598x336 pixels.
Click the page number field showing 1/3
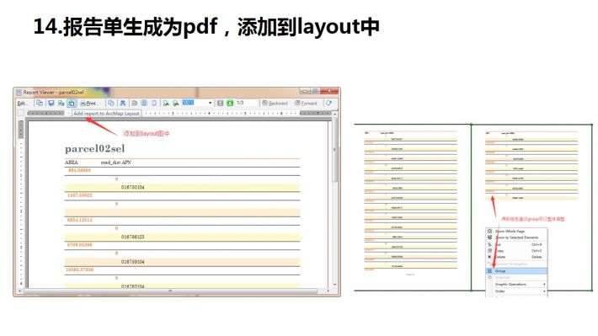(246, 103)
